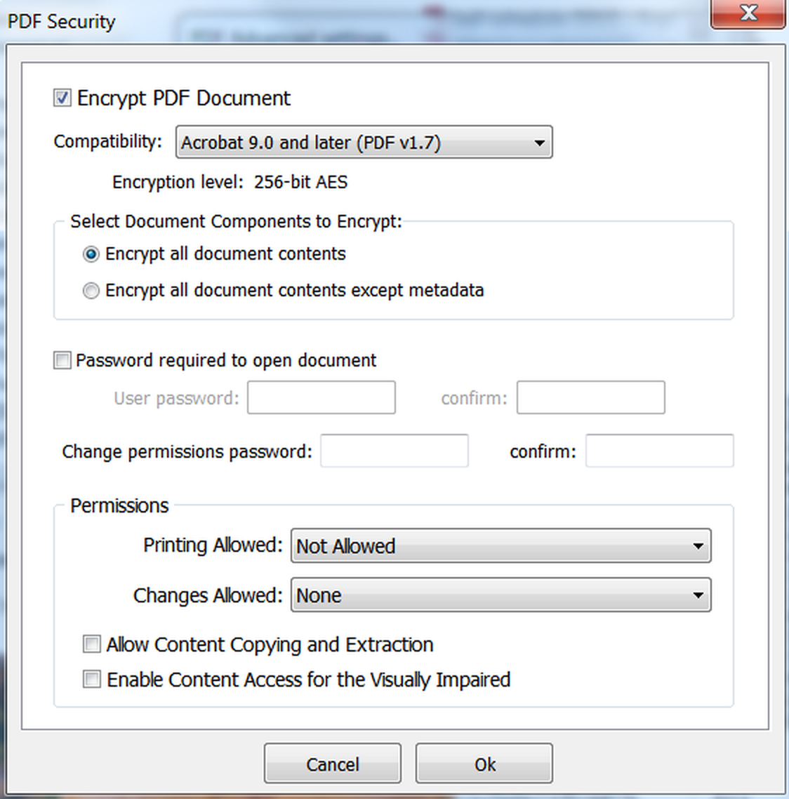Select Encrypt all document contents radio

pos(91,253)
